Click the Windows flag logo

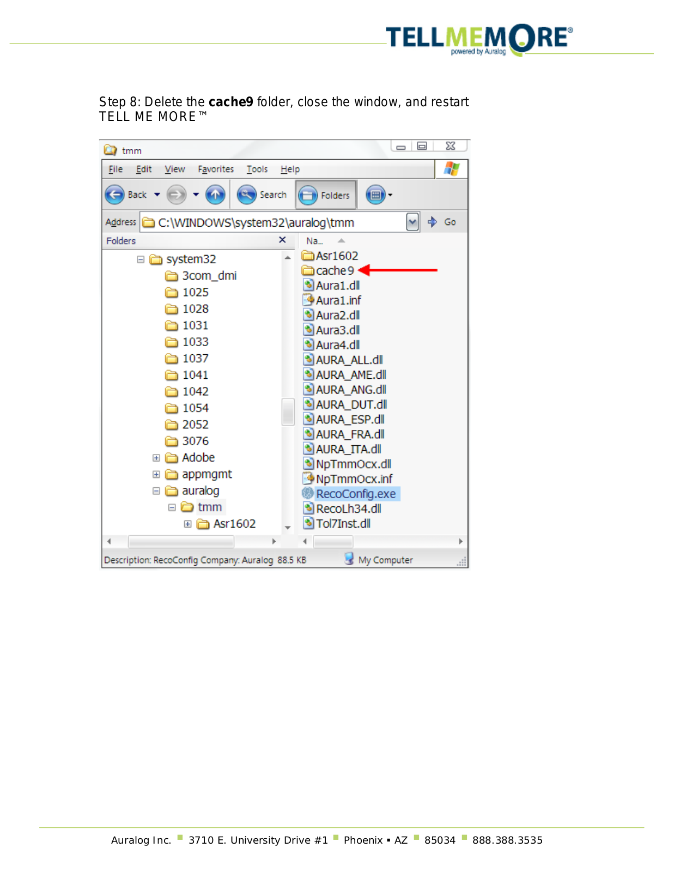pyautogui.click(x=451, y=169)
